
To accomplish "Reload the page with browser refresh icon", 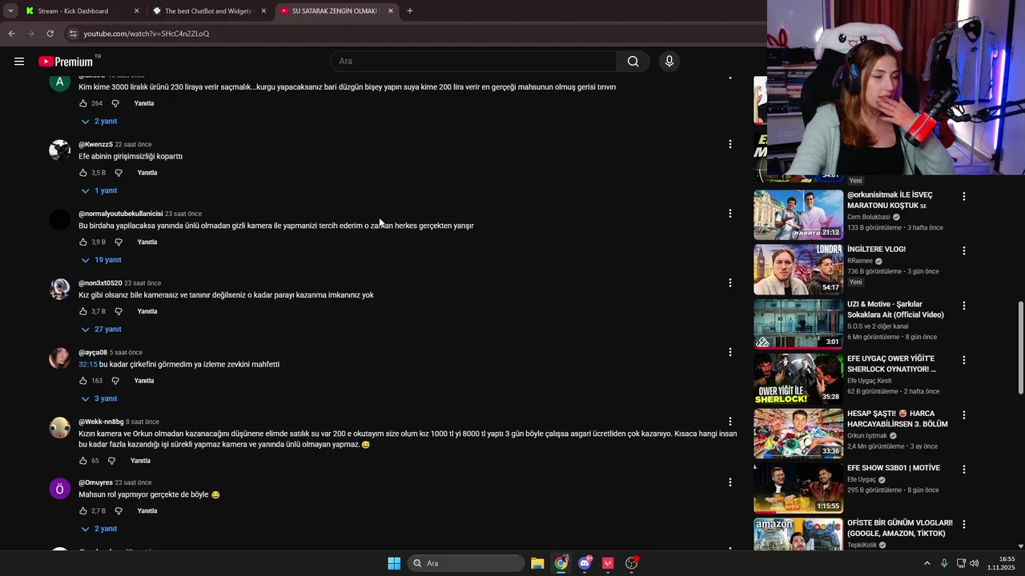I will 50,34.
